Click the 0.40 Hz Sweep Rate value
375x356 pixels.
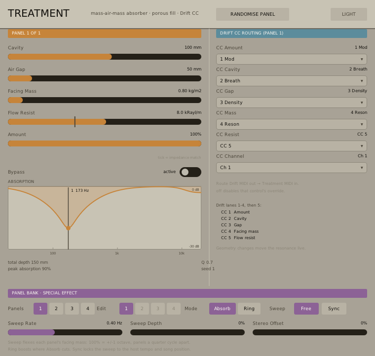click(114, 323)
